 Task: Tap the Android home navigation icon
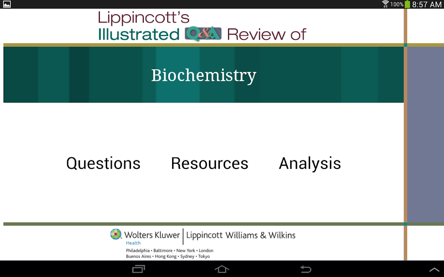pos(222,269)
